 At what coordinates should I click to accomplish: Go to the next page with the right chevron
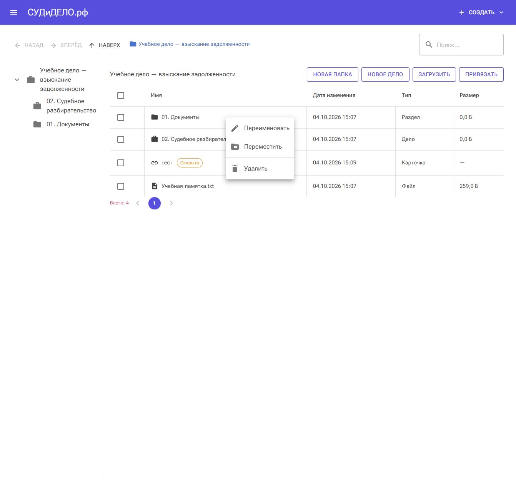click(171, 203)
